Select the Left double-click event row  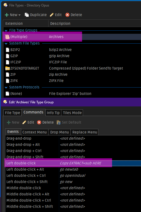(x=73, y=163)
